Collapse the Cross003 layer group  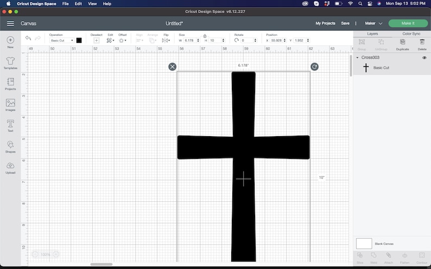tap(357, 57)
